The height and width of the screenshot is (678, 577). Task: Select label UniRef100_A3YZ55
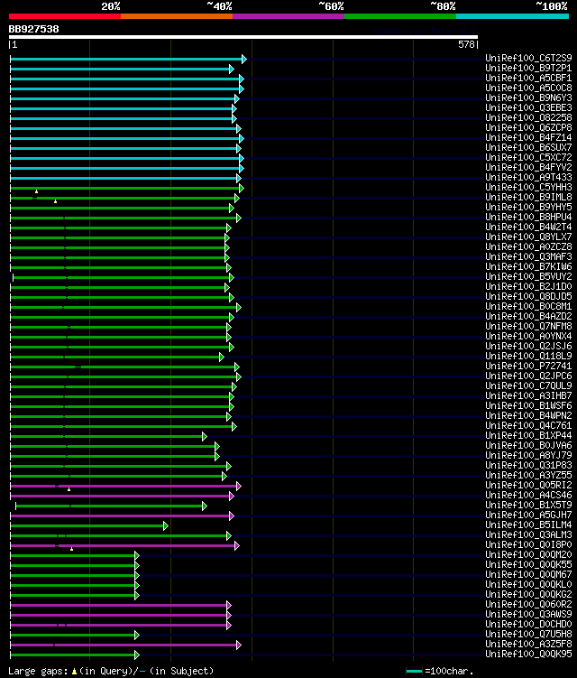(x=528, y=476)
